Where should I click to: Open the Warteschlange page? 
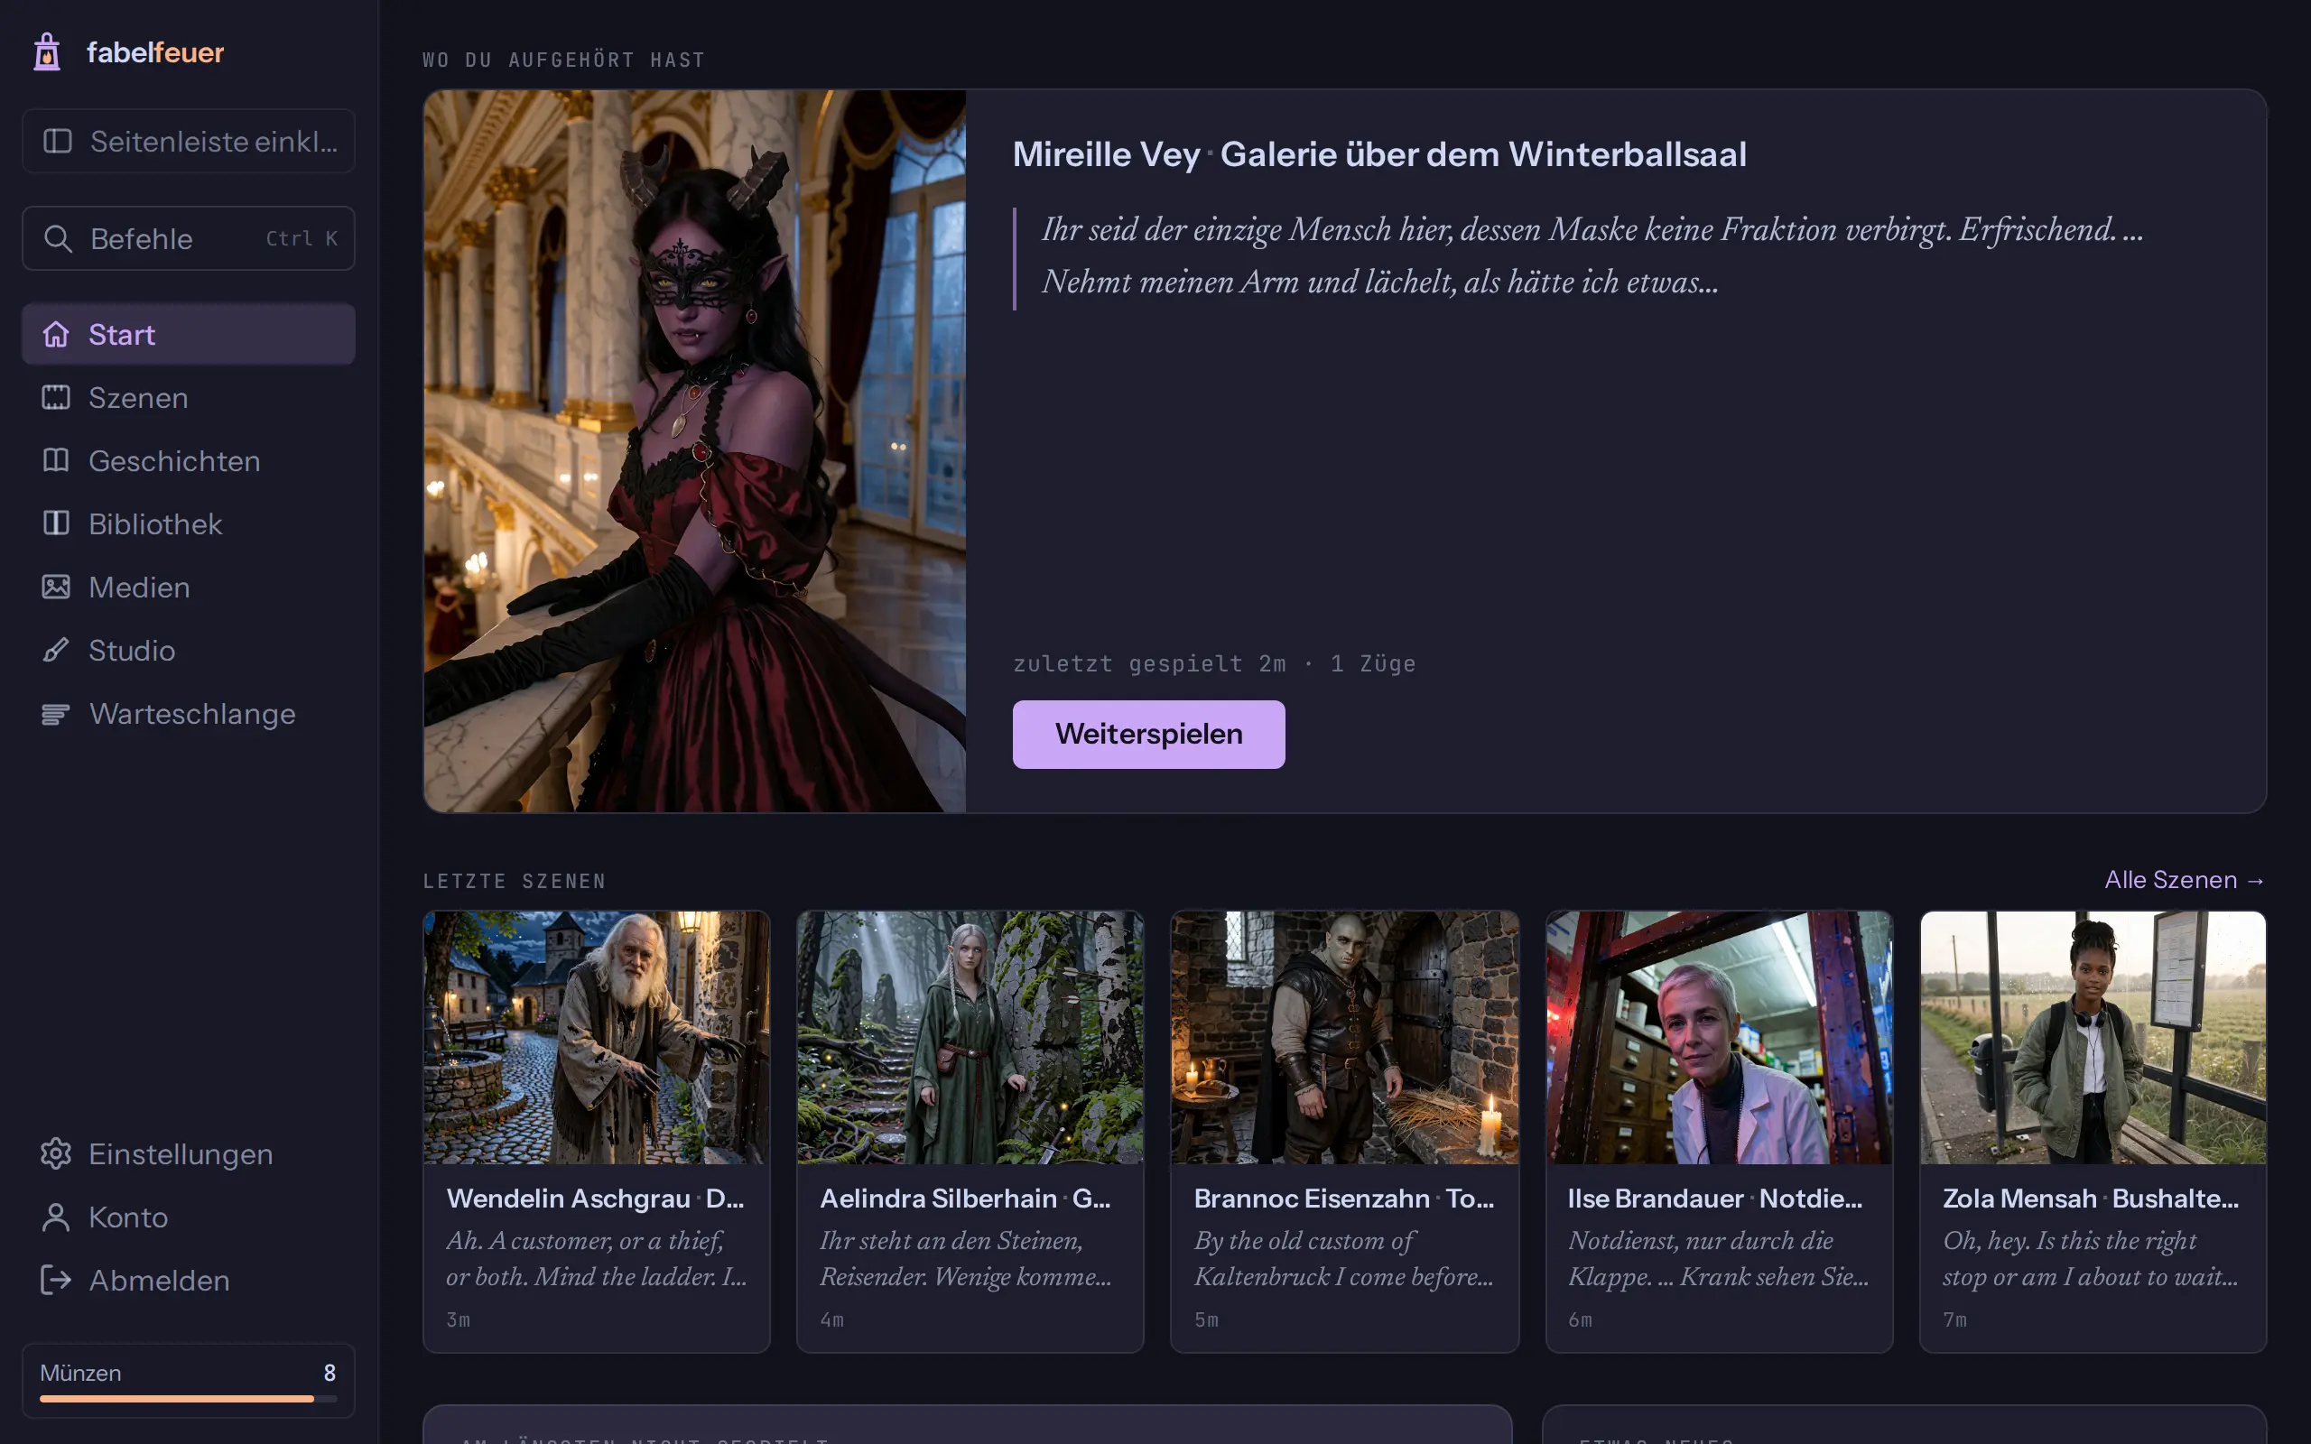pyautogui.click(x=188, y=713)
